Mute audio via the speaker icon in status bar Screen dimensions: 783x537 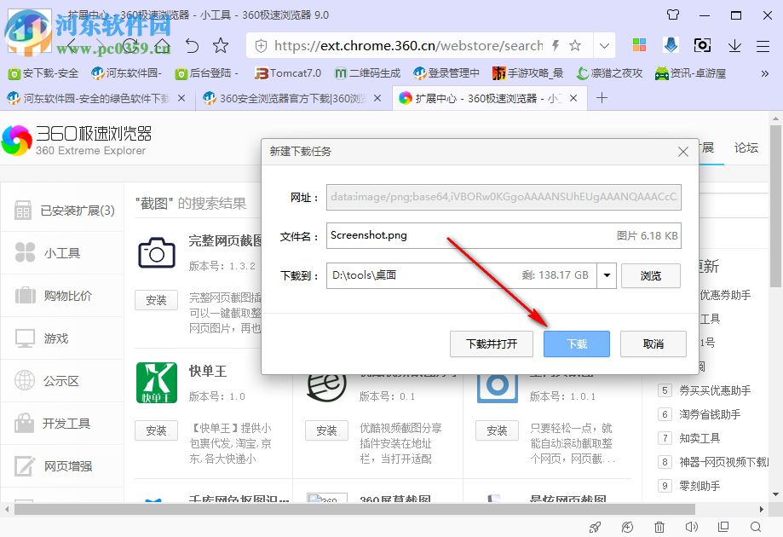pyautogui.click(x=691, y=528)
